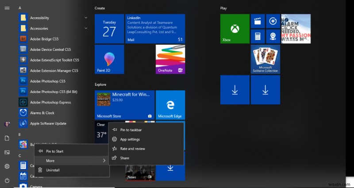Open the hamburger menu icon
354x188 pixels.
7,8
